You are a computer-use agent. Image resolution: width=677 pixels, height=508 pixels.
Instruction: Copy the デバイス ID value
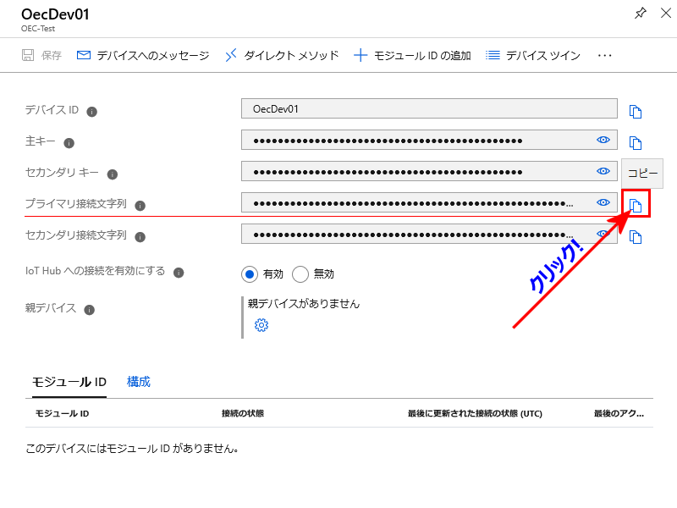point(636,111)
